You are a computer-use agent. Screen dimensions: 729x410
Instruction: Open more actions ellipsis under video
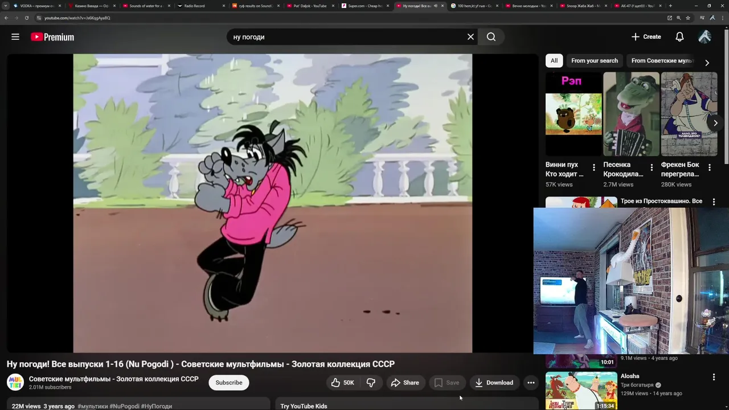coord(531,383)
